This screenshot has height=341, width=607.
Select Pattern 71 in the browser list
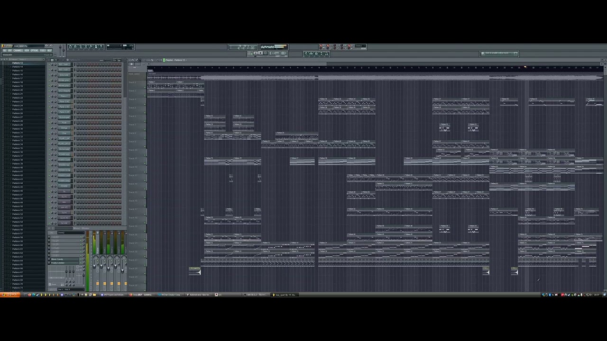point(18,287)
